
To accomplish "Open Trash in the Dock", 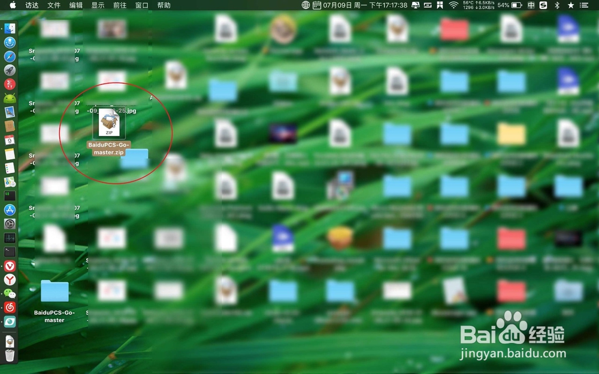I will click(x=10, y=355).
